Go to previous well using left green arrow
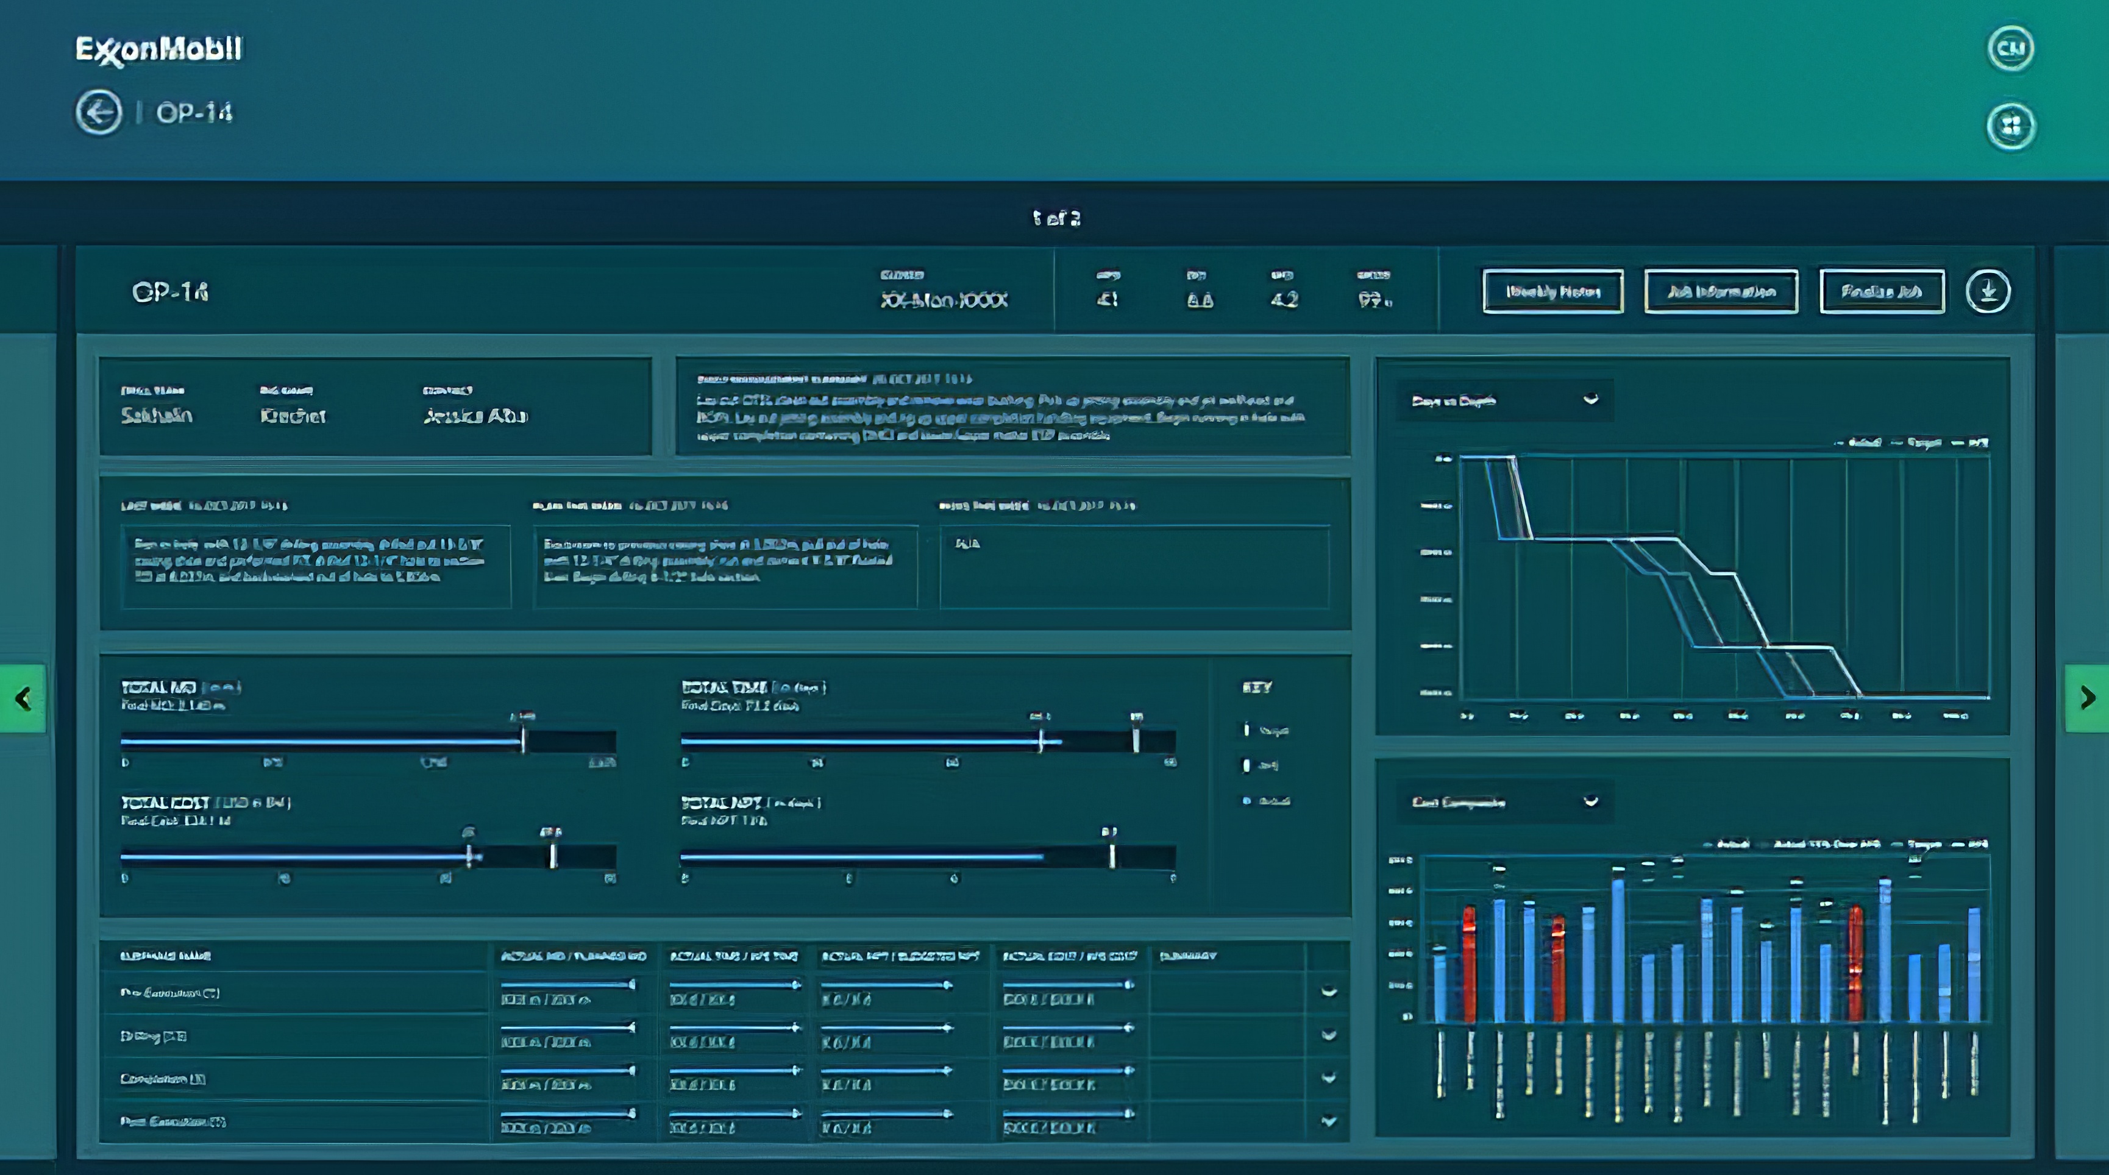 [x=23, y=698]
